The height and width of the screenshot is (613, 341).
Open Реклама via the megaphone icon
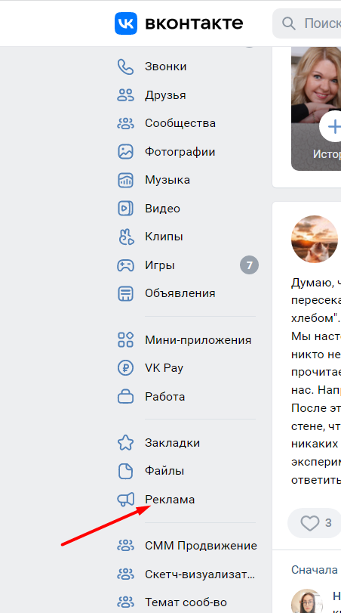[126, 500]
